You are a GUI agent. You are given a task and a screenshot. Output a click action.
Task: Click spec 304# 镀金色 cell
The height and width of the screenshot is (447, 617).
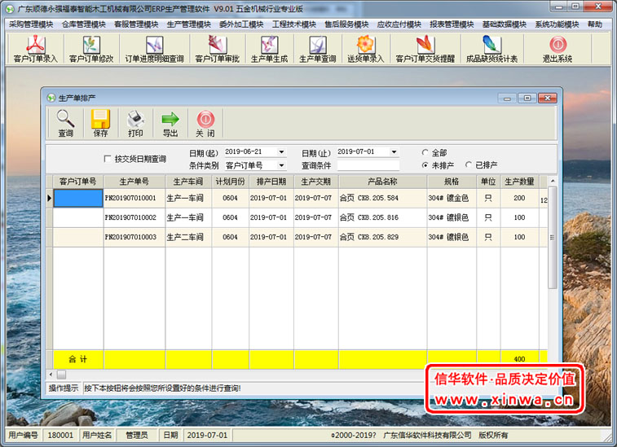(x=452, y=198)
